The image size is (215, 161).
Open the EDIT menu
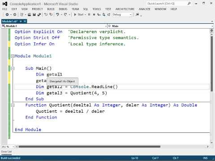click(14, 9)
